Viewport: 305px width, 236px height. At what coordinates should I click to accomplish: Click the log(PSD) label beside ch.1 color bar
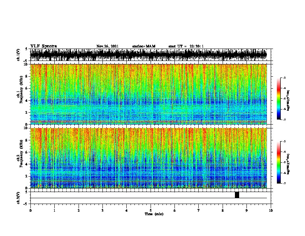[x=288, y=101]
